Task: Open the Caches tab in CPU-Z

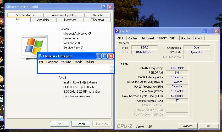Action: pyautogui.click(x=133, y=38)
